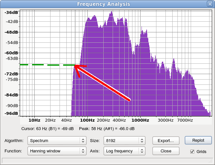The width and height of the screenshot is (215, 165).
Task: Click the empty progress bar at the bottom
Action: tap(107, 160)
